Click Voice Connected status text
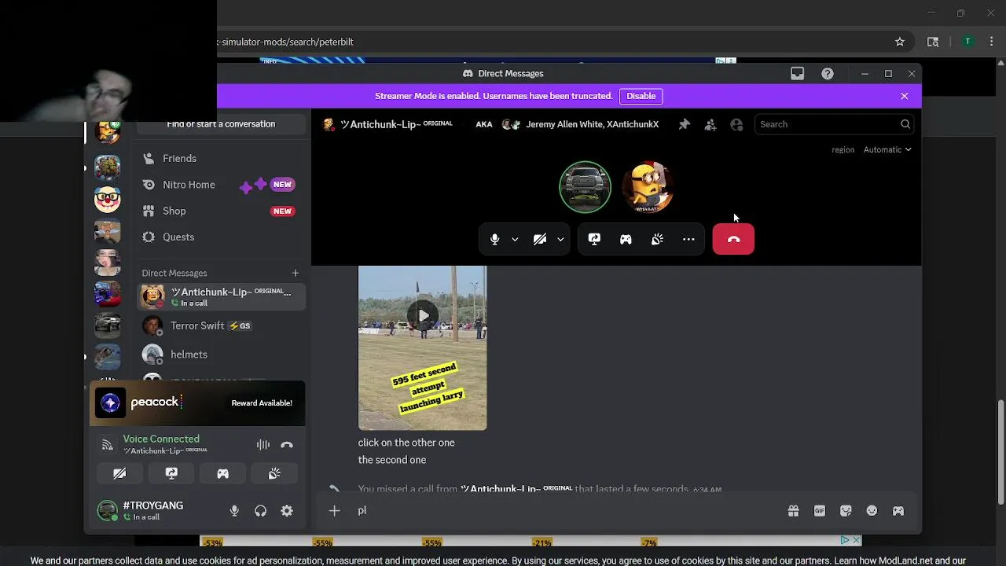 [x=161, y=439]
